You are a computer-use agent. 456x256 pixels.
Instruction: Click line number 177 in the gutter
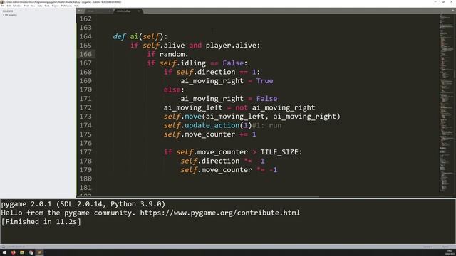[85, 152]
